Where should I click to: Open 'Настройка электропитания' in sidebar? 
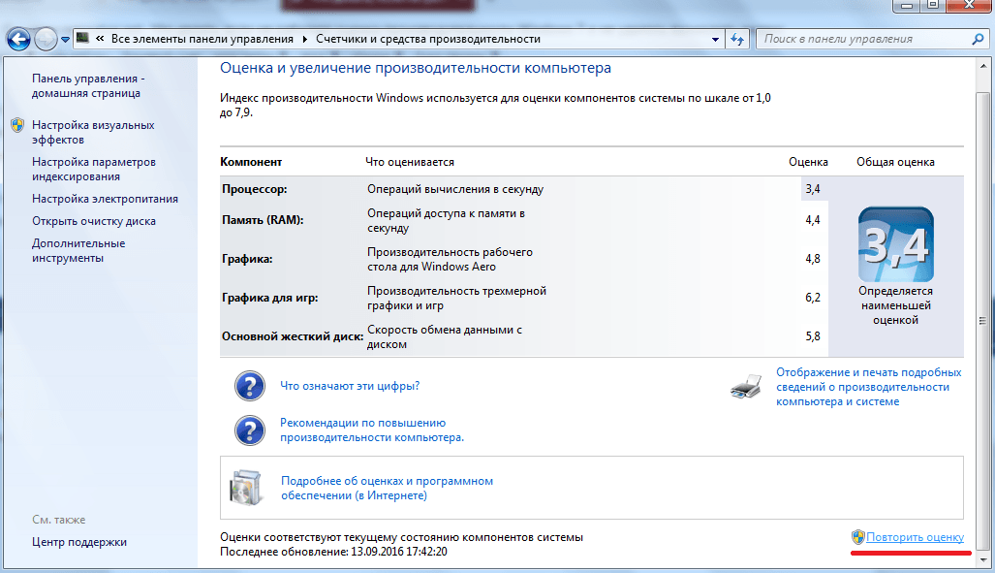pyautogui.click(x=105, y=199)
